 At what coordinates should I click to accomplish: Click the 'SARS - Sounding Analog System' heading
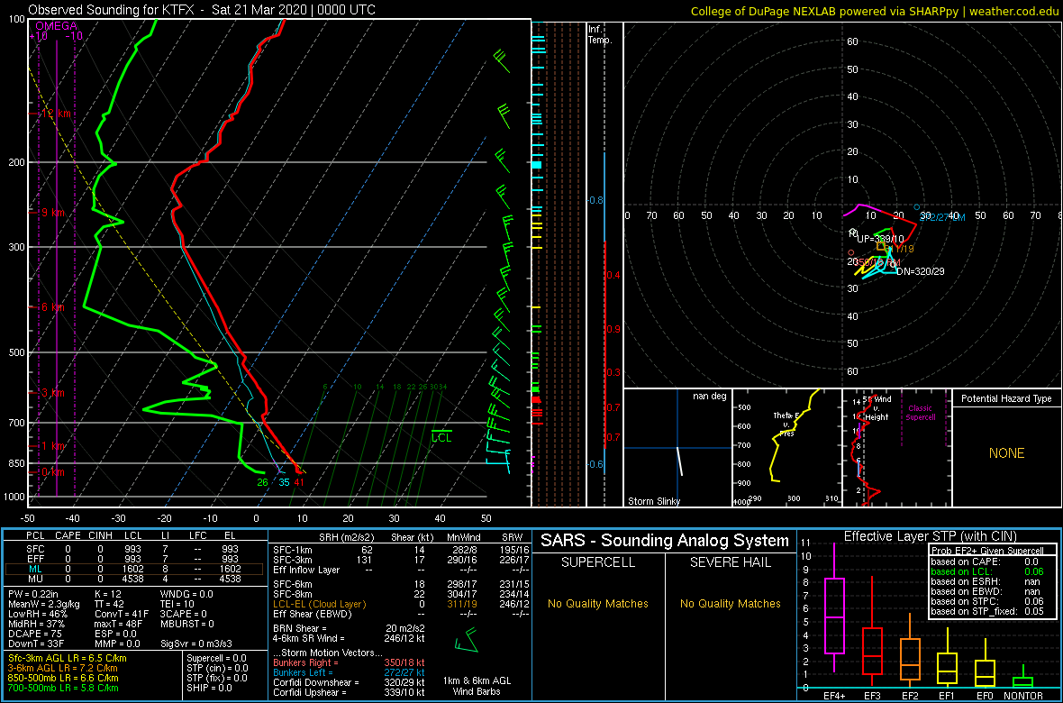coord(665,541)
